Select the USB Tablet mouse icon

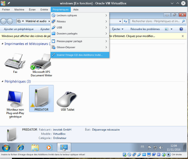(x=67, y=100)
